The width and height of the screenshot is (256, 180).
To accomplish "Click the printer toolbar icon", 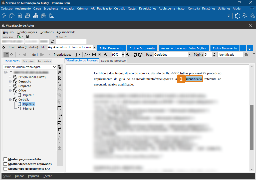I will click(x=28, y=16).
